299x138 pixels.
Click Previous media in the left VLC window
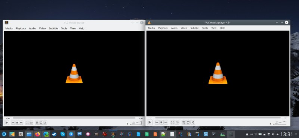(x=13, y=123)
